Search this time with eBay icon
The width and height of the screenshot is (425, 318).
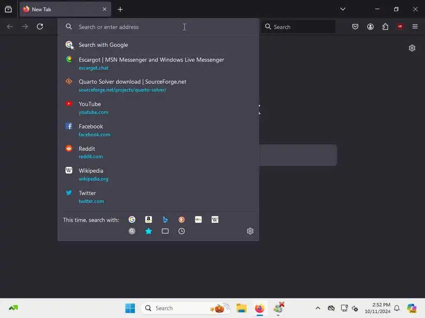[198, 219]
